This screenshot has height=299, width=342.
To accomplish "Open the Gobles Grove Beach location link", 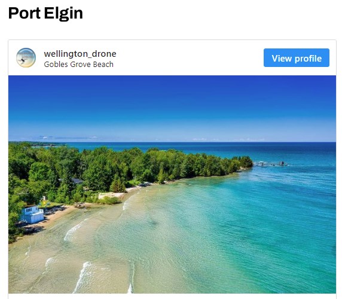I will coord(78,65).
